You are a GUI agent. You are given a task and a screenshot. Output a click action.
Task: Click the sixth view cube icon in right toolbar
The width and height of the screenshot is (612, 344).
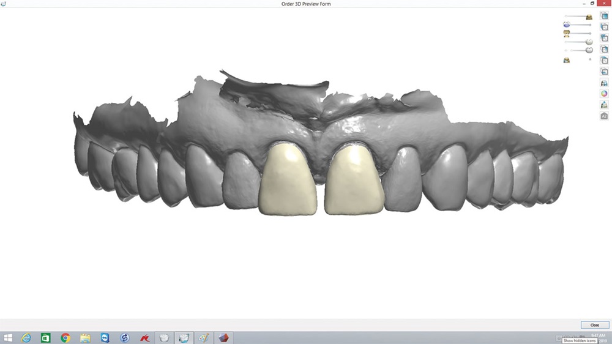click(x=604, y=72)
